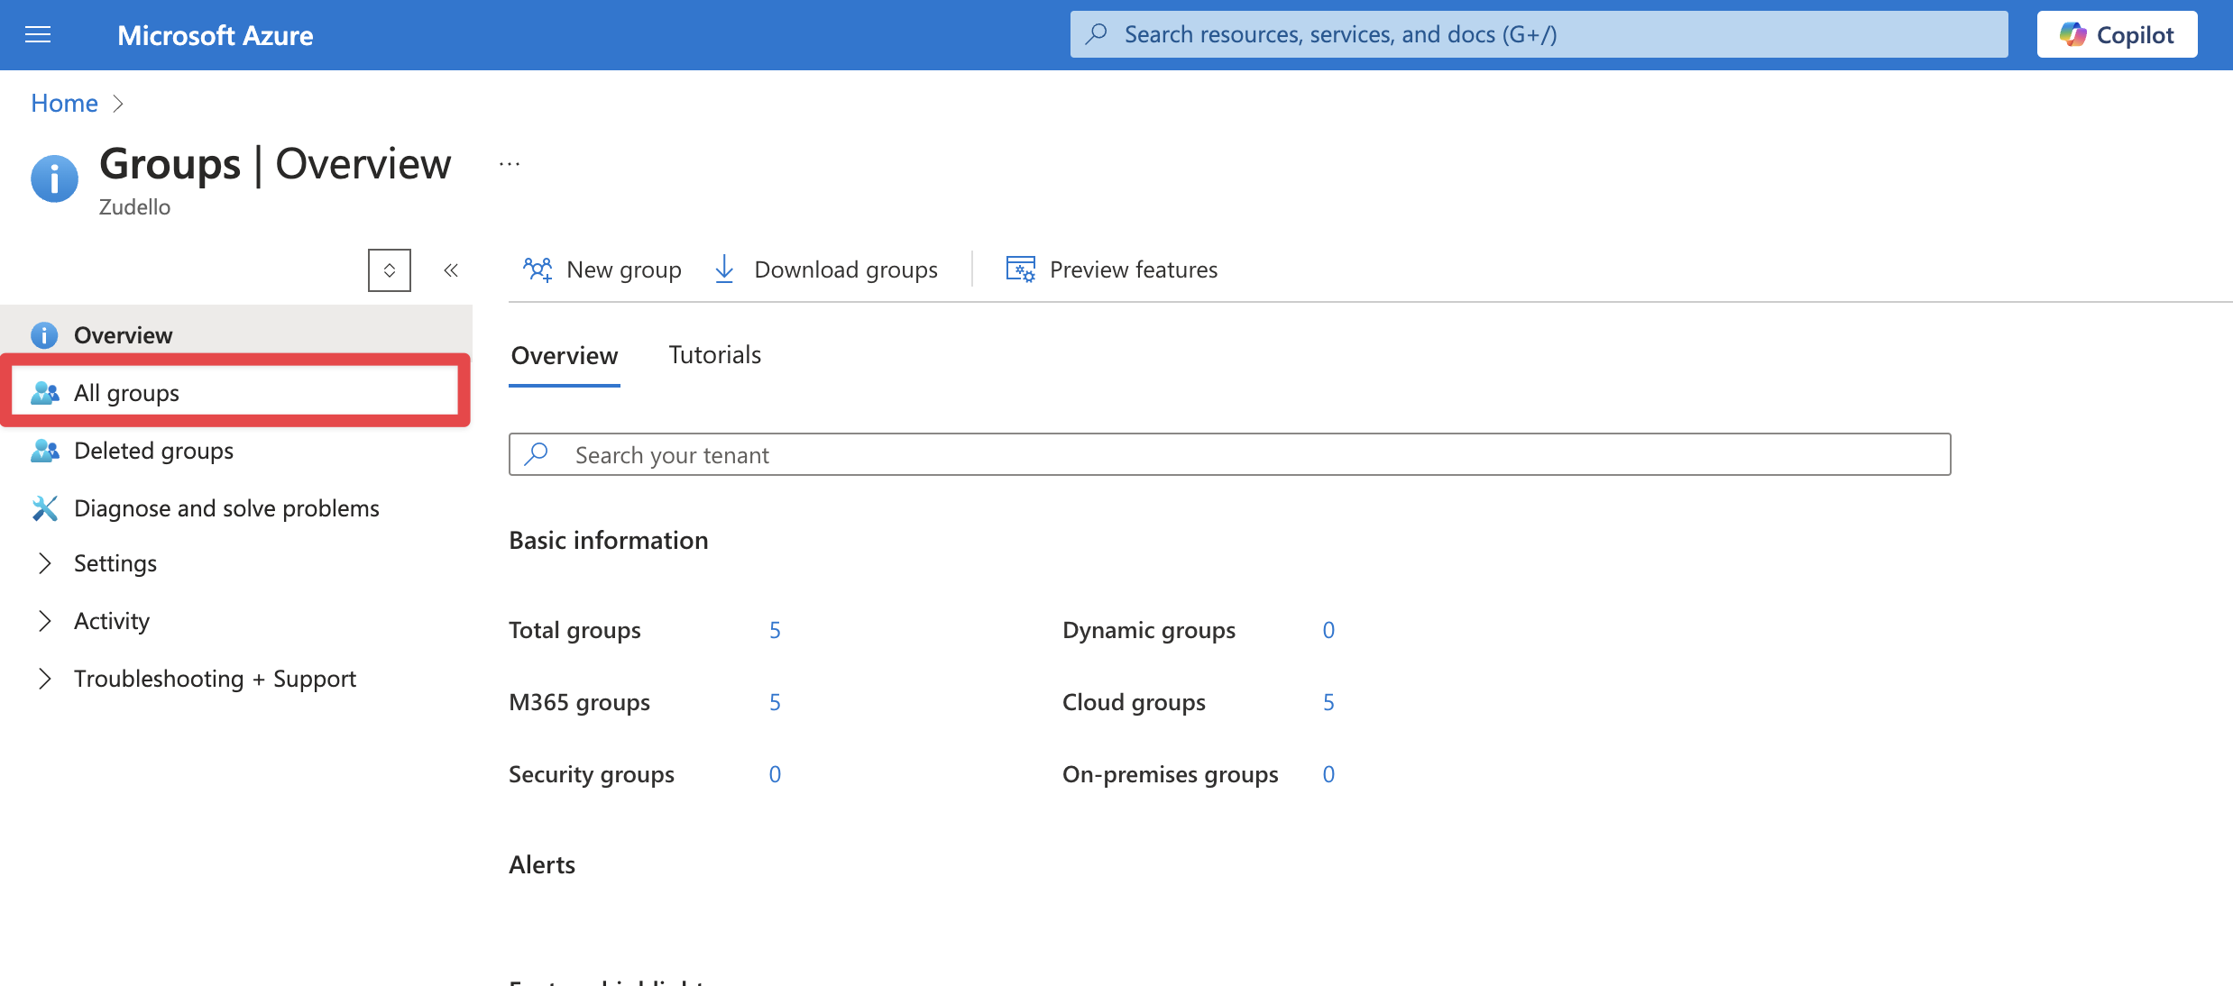Click the Security groups label
This screenshot has width=2233, height=986.
(x=592, y=774)
